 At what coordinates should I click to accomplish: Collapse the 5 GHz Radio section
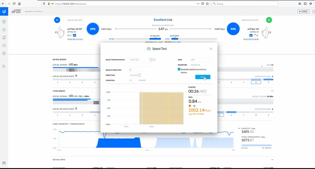click(x=272, y=91)
